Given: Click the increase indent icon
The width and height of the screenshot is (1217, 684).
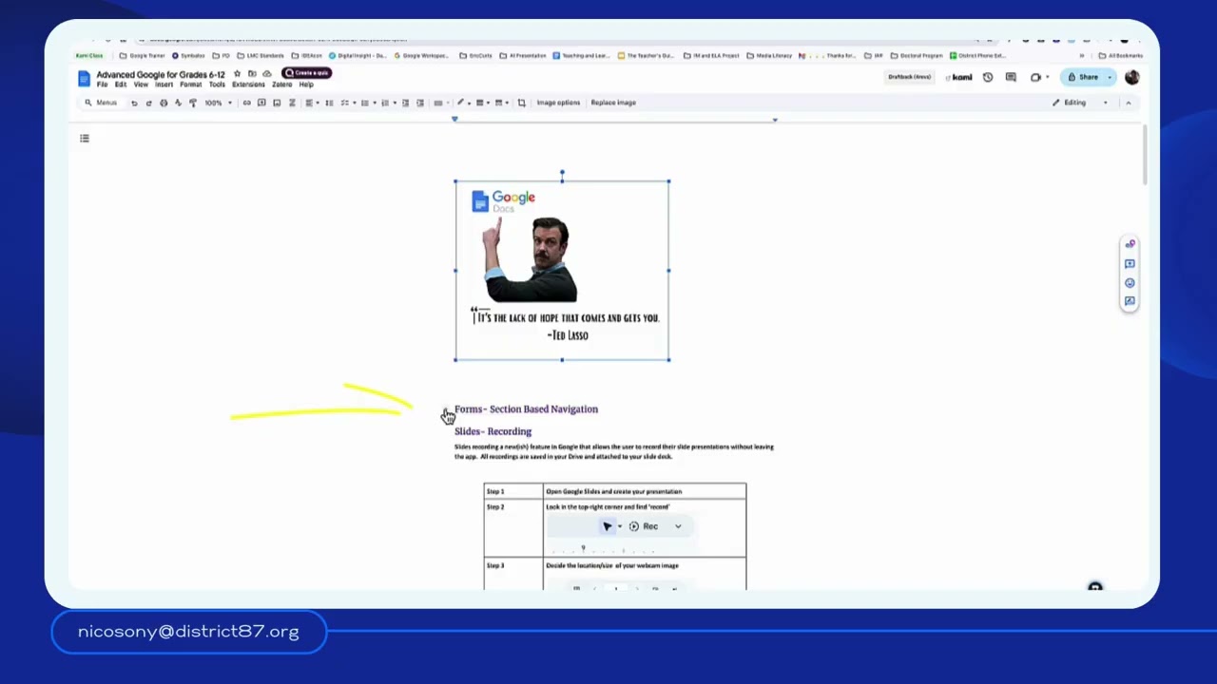Looking at the screenshot, I should click(x=419, y=103).
